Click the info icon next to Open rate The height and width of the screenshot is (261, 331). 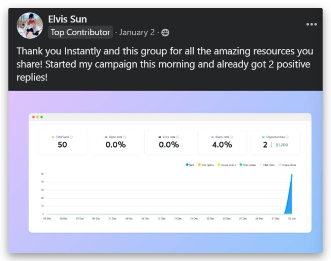(125, 137)
